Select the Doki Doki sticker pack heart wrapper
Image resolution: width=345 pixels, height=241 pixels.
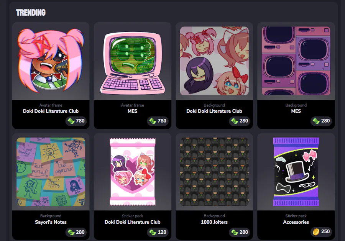click(x=133, y=172)
